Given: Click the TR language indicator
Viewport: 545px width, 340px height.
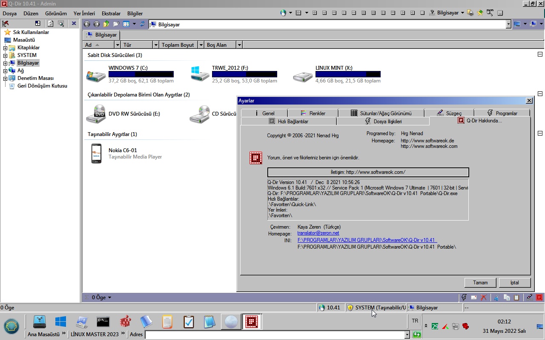Looking at the screenshot, I should click(x=415, y=321).
